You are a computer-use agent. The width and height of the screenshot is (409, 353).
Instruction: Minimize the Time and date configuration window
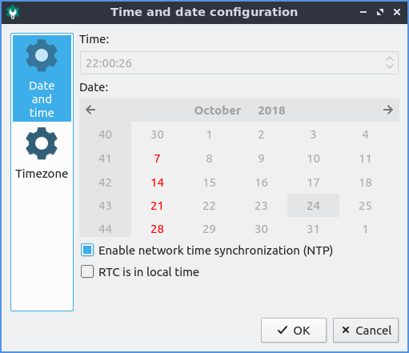coord(363,12)
